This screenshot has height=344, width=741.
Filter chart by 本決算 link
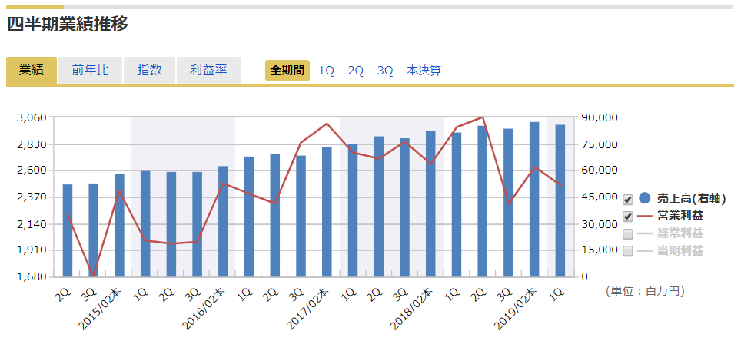click(424, 71)
